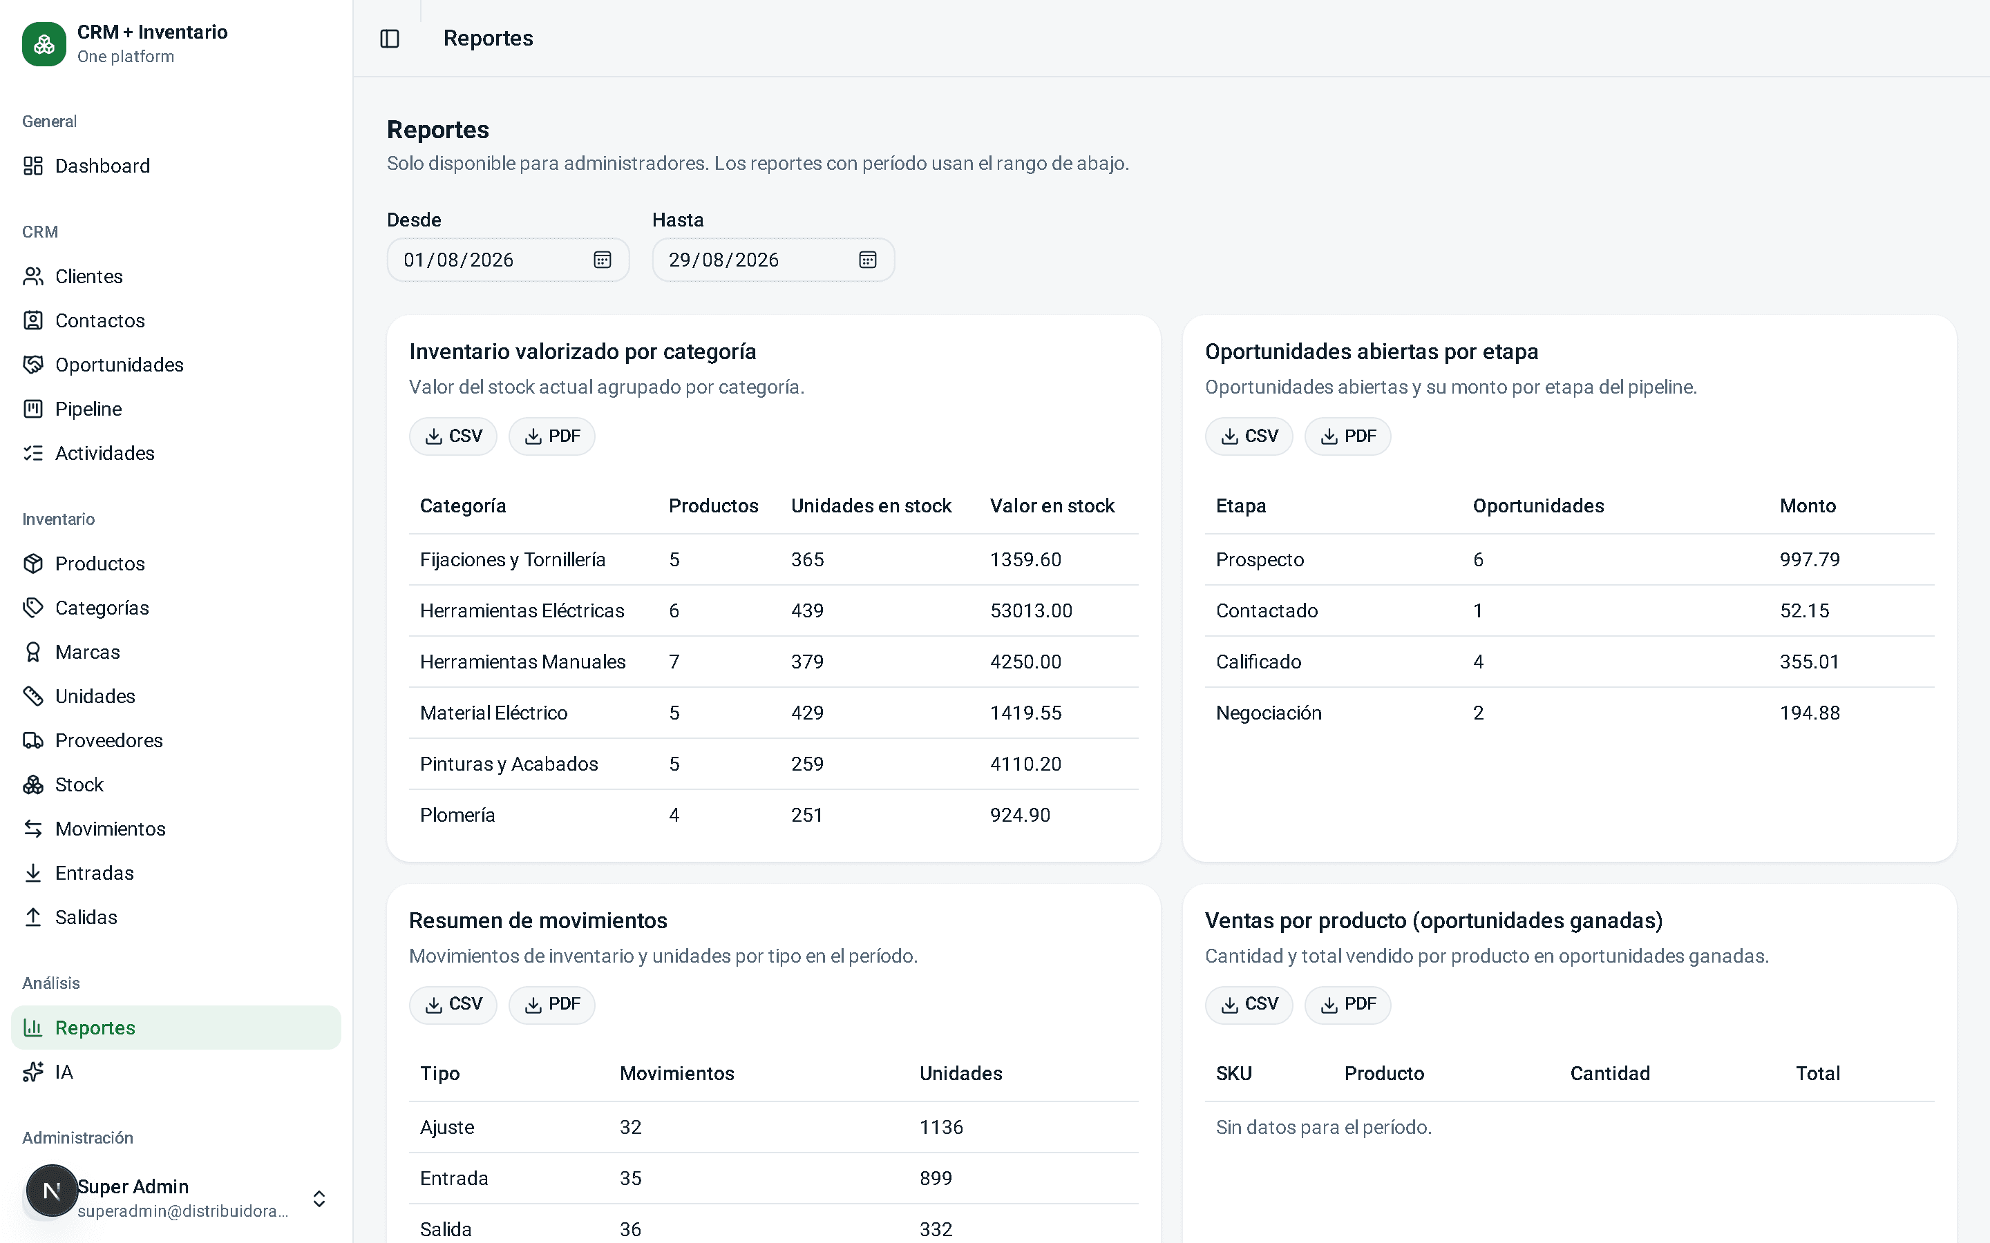Download PDF of Resumen de movimientos
This screenshot has width=1990, height=1243.
point(552,1005)
